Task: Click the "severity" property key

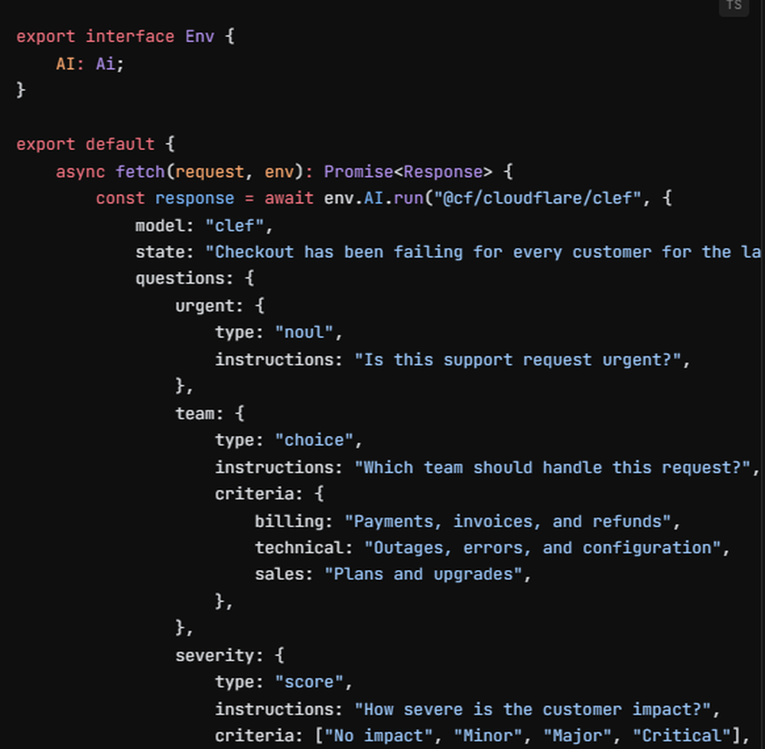Action: 215,656
